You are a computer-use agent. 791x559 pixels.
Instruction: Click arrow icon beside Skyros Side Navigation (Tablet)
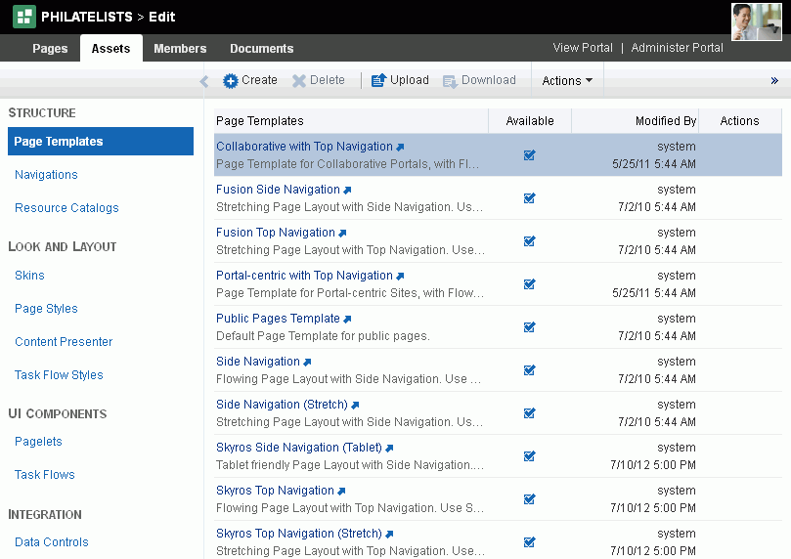[389, 448]
